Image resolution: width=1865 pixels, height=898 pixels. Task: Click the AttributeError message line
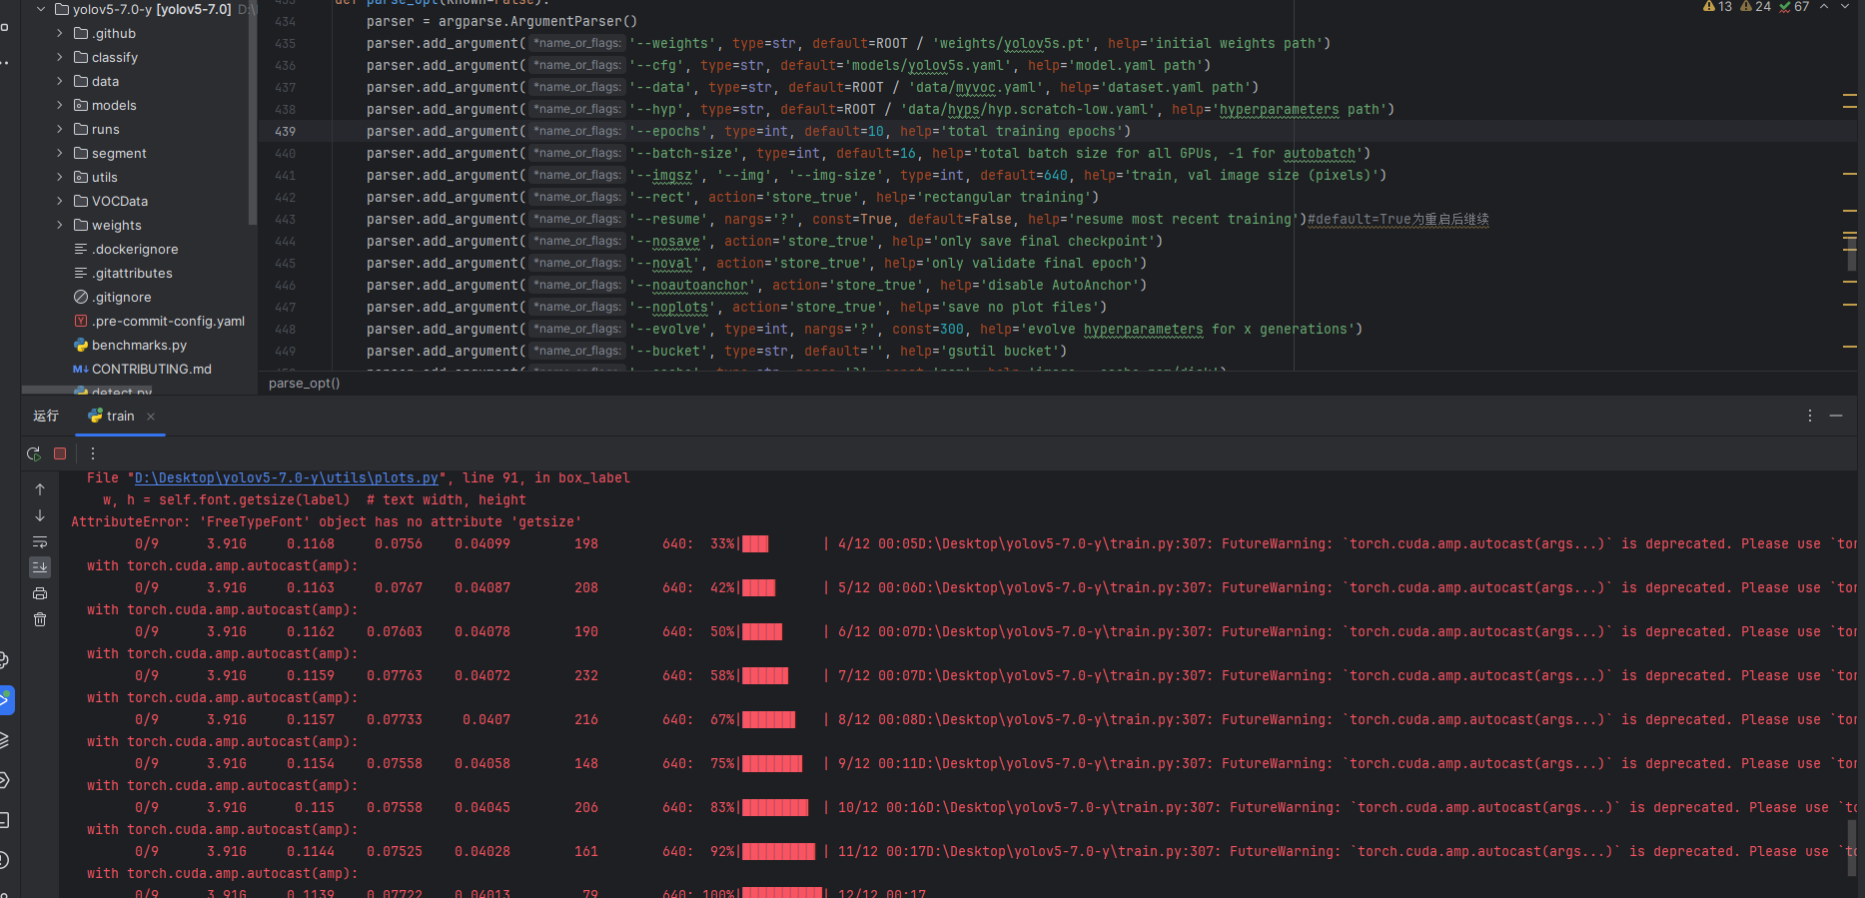click(x=326, y=521)
